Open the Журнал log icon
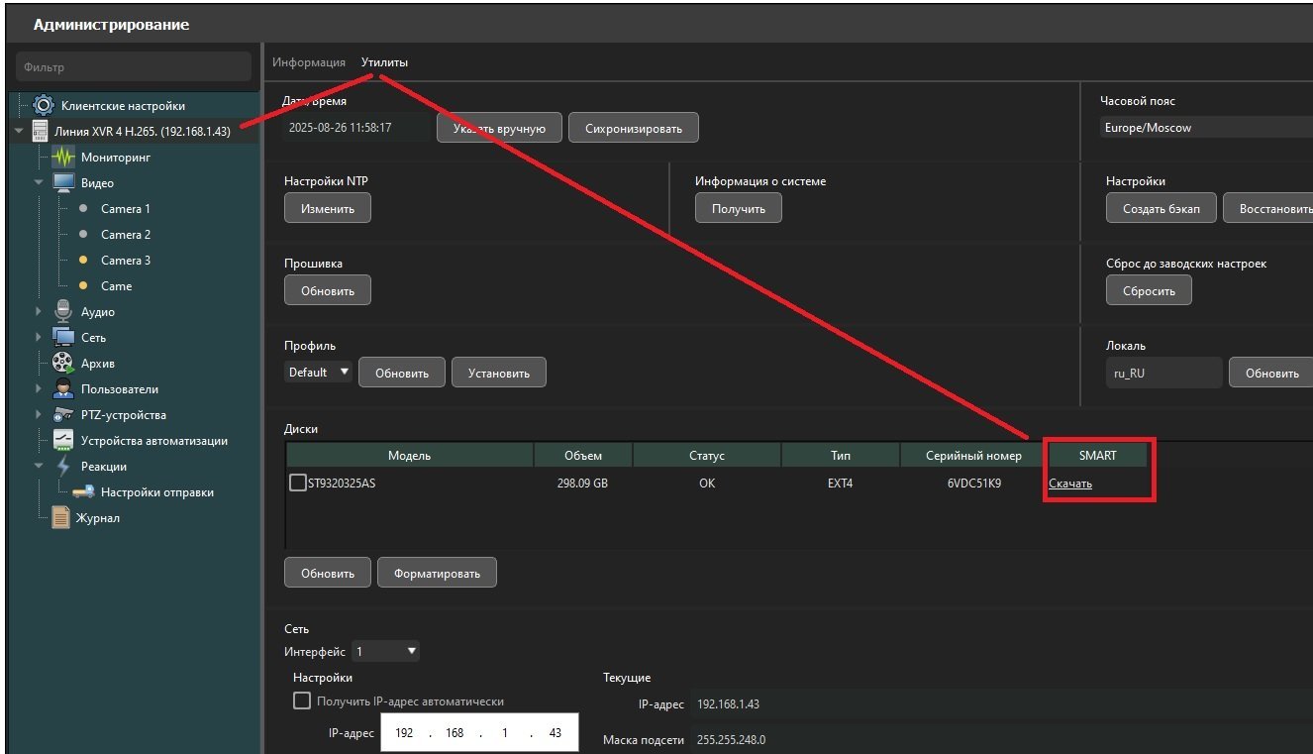 tap(61, 517)
